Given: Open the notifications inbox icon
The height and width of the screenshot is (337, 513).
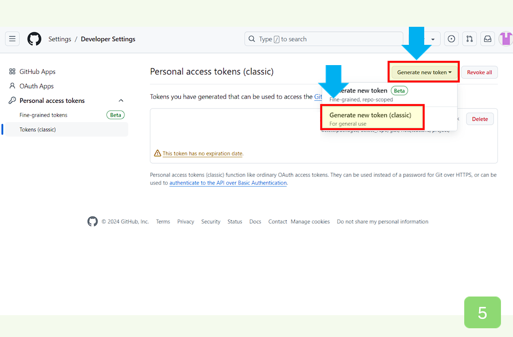Looking at the screenshot, I should point(487,39).
